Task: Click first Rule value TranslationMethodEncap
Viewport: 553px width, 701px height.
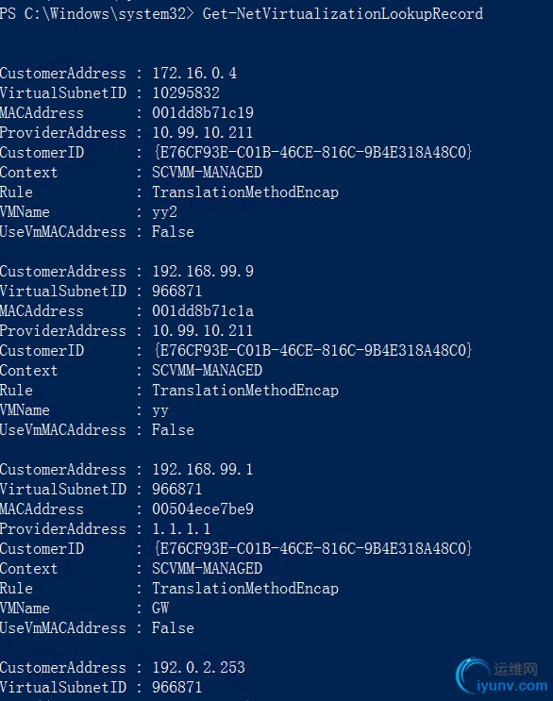Action: click(245, 192)
